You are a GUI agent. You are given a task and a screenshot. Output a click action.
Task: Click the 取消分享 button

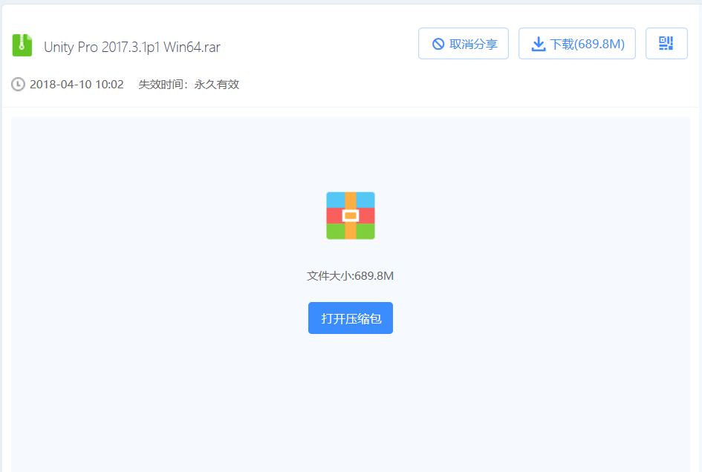464,43
